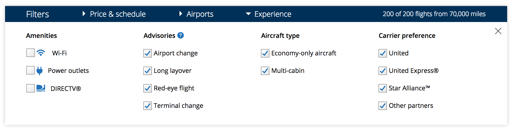
Task: Uncheck the Airport change advisory
Action: 148,53
